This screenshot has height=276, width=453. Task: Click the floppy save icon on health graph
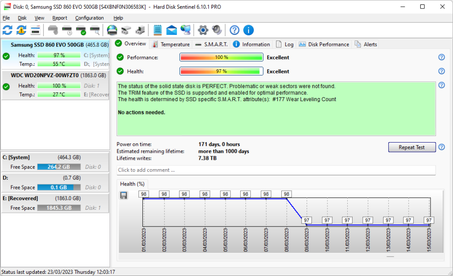pyautogui.click(x=124, y=195)
